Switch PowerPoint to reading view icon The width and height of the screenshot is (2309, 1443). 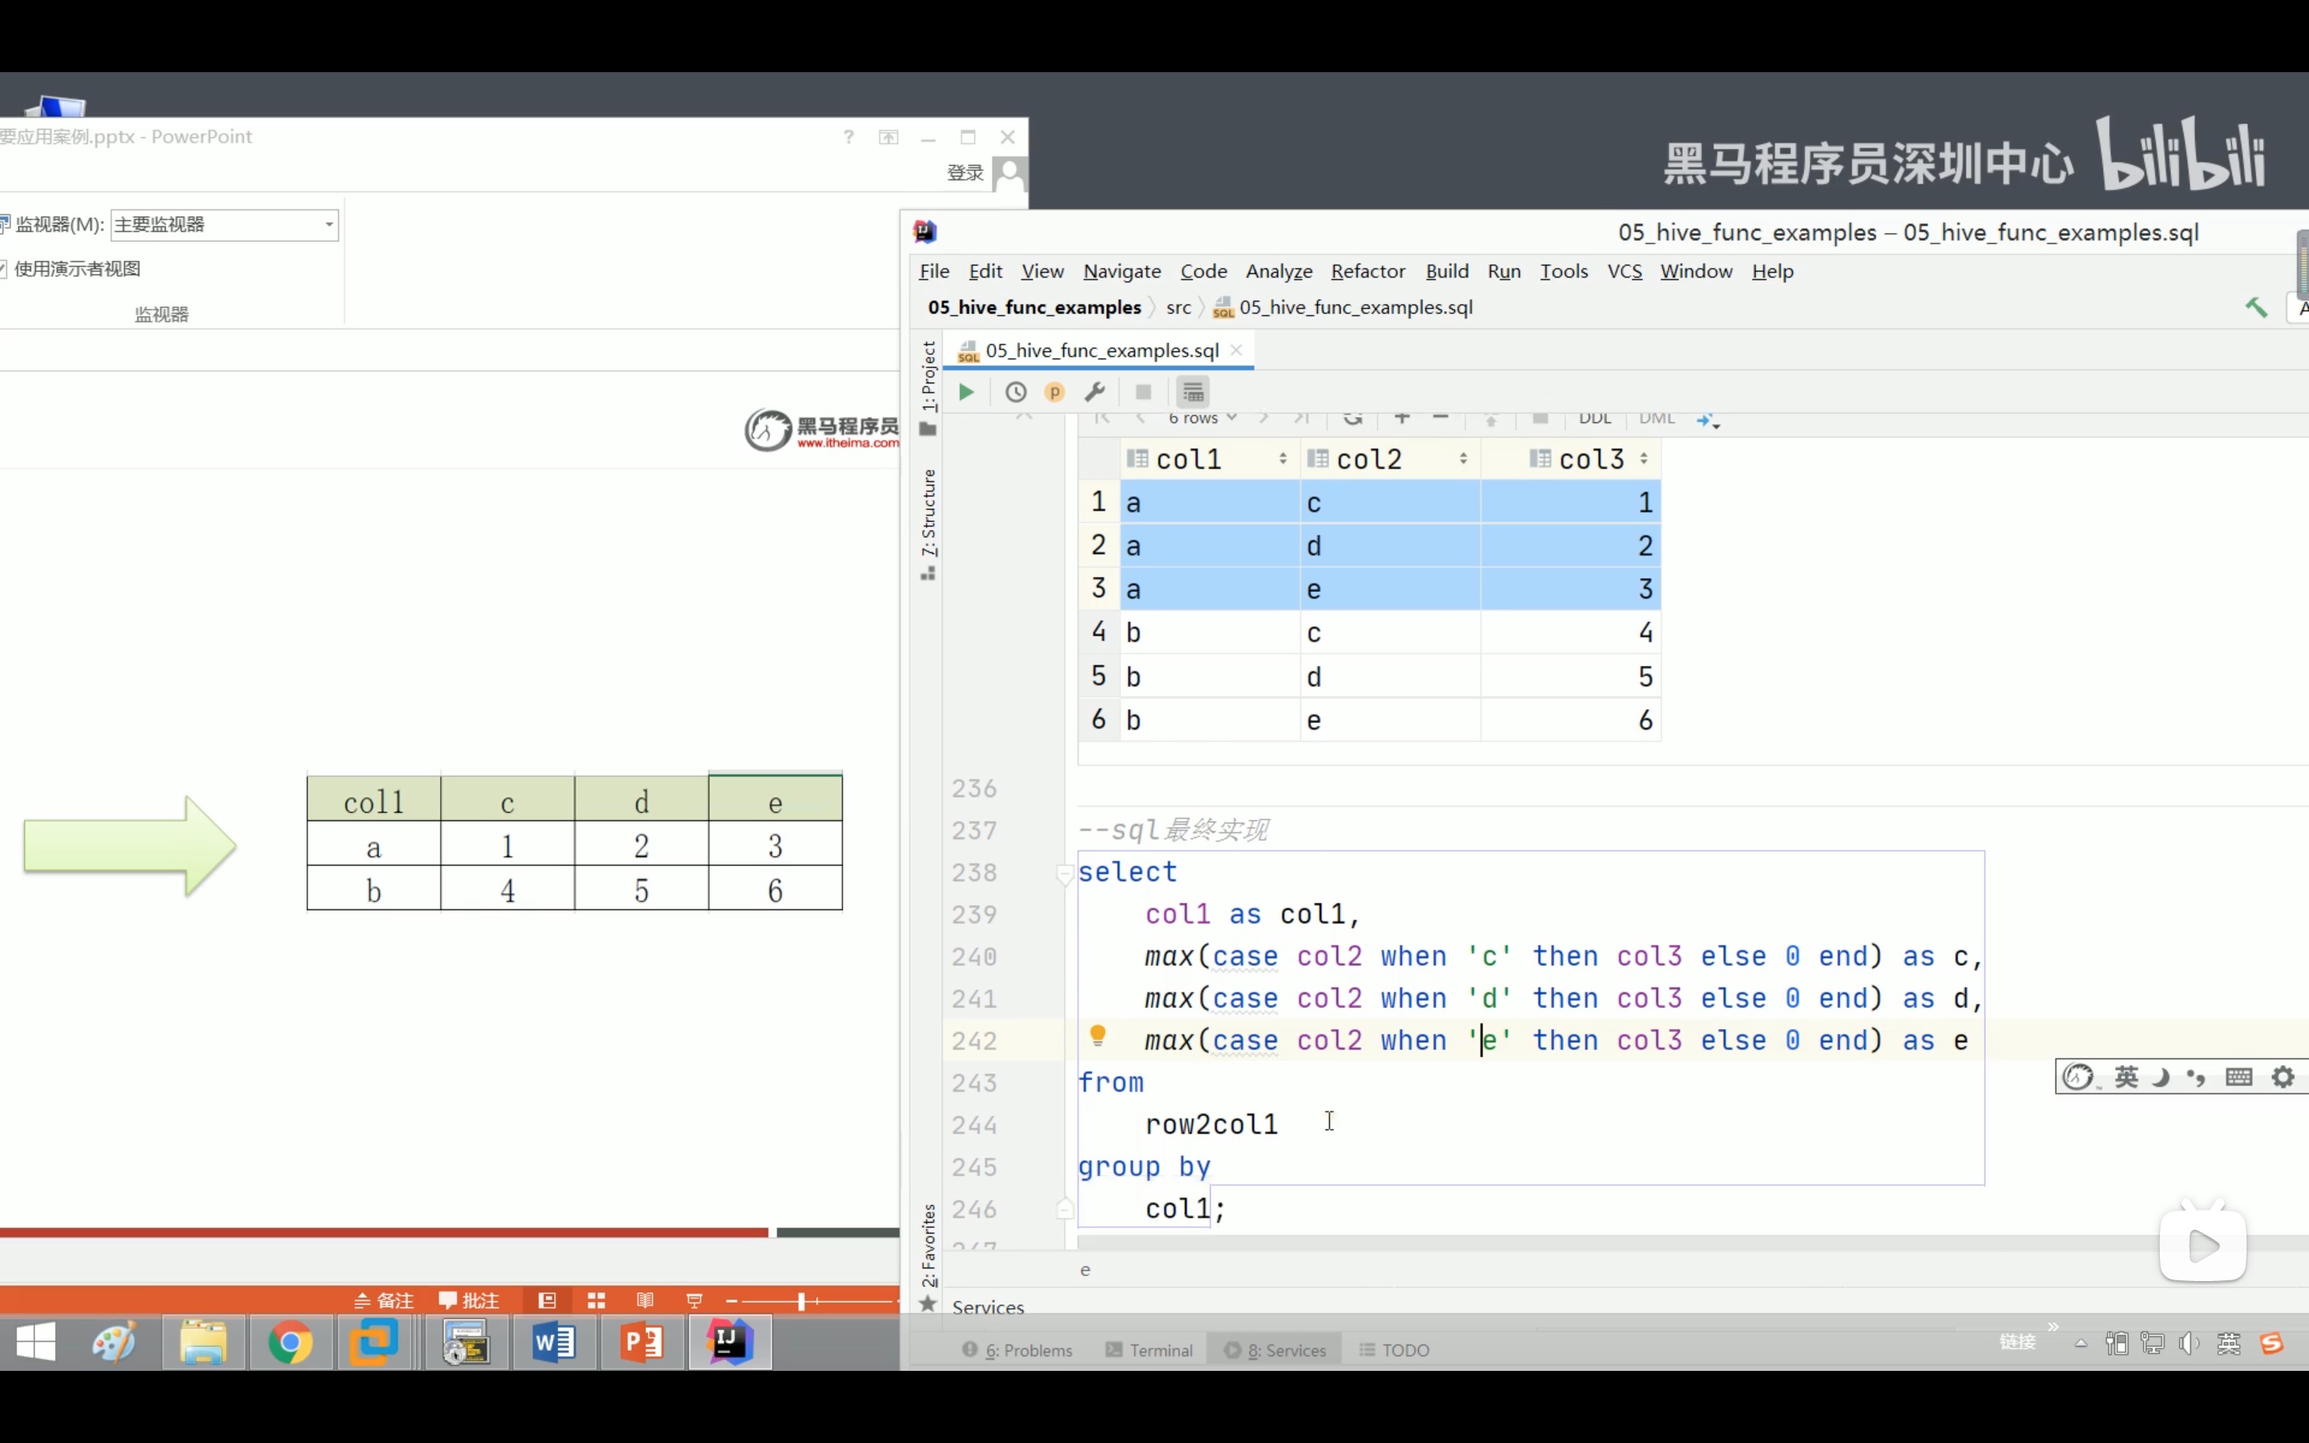click(645, 1300)
